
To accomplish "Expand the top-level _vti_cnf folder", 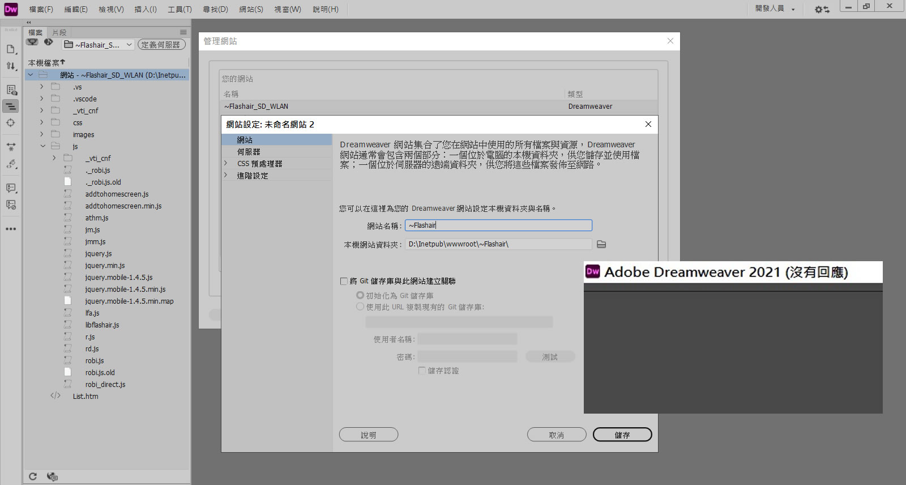I will point(41,110).
